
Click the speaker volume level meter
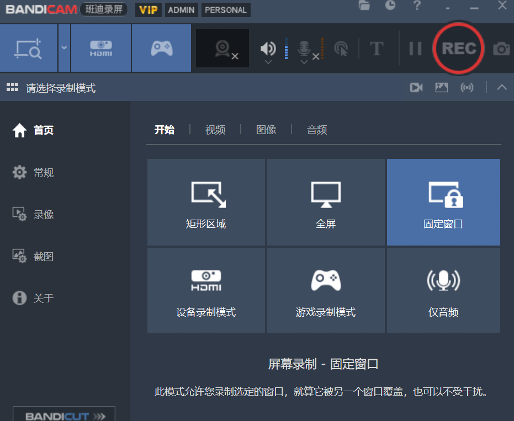coord(286,49)
